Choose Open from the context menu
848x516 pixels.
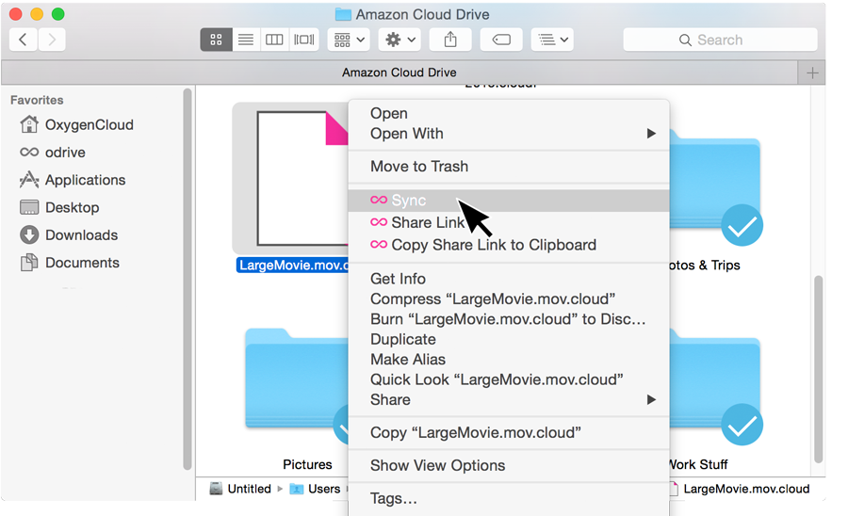click(509, 114)
